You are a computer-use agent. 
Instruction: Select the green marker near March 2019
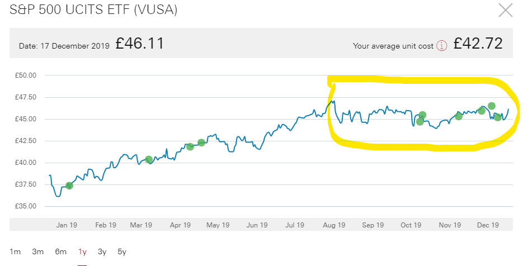click(x=149, y=160)
